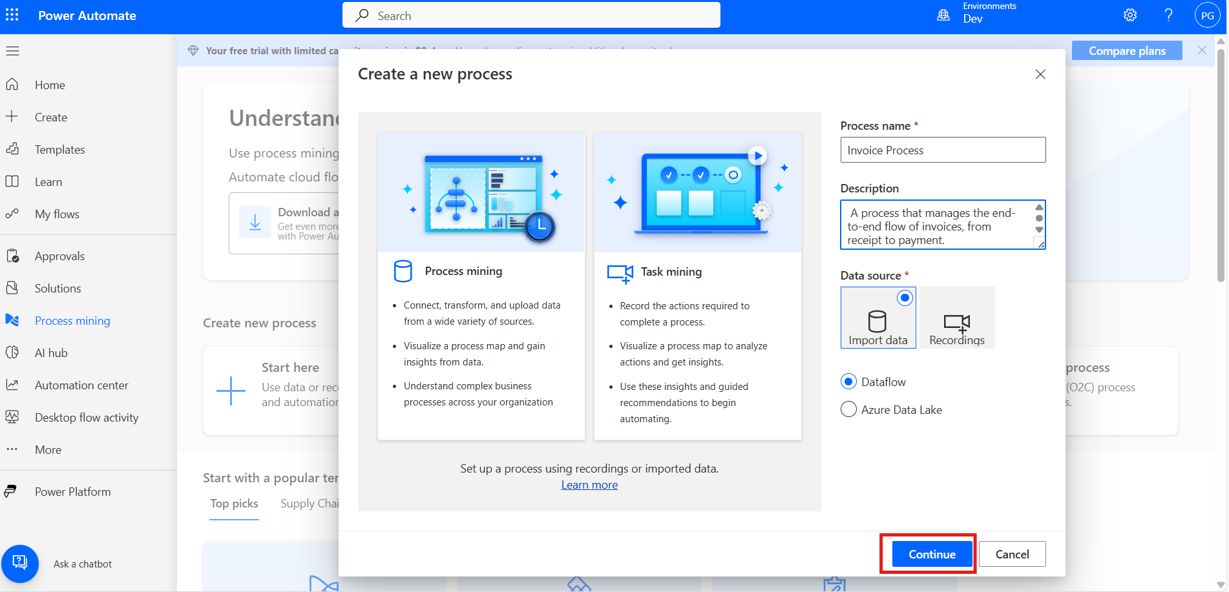Choose the Azure Data Lake option
The width and height of the screenshot is (1229, 592).
point(848,409)
